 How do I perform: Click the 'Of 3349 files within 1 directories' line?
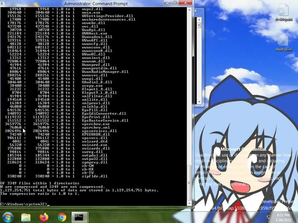tap(40, 183)
